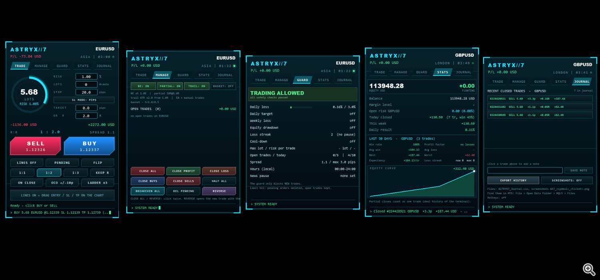Screen dimensions: 600x280
Task: Click the DEL PENDING button
Action: coord(183,191)
